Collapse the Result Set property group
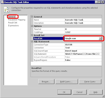105x98 pixels. tap(32, 35)
